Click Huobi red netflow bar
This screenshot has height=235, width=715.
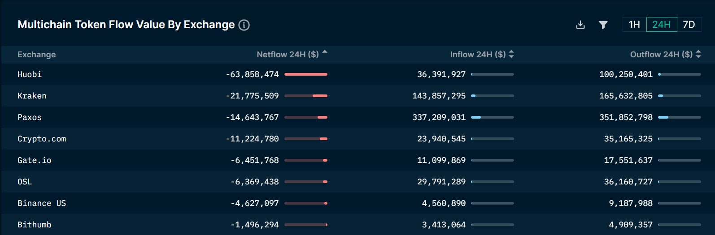[306, 74]
